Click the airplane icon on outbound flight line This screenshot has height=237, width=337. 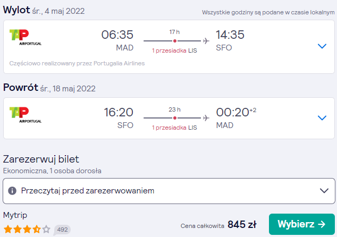[206, 40]
